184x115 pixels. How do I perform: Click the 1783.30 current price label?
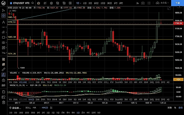(x=178, y=23)
